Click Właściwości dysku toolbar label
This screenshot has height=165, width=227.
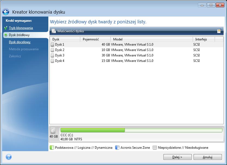[71, 31]
